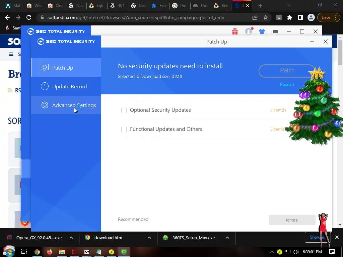Click the Patch Up monitor icon
This screenshot has height=257, width=343.
click(x=45, y=68)
